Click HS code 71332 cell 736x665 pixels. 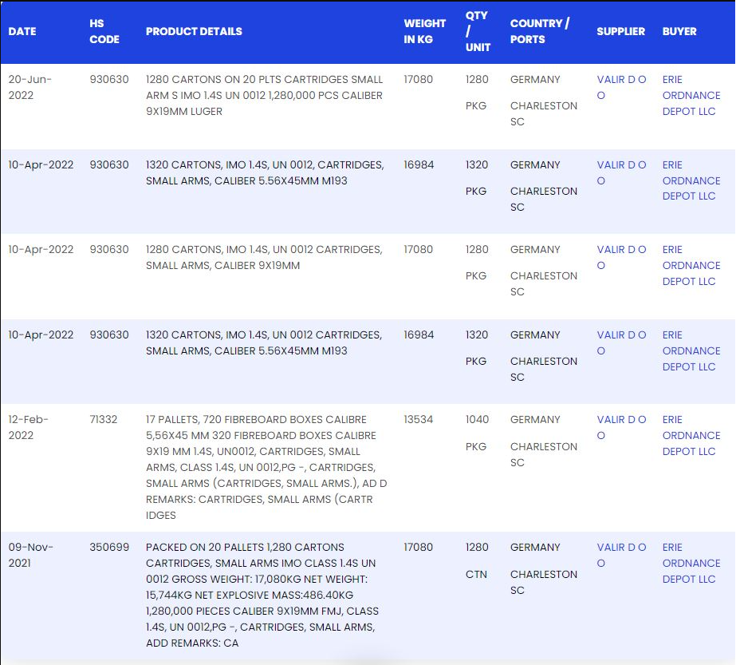click(104, 419)
